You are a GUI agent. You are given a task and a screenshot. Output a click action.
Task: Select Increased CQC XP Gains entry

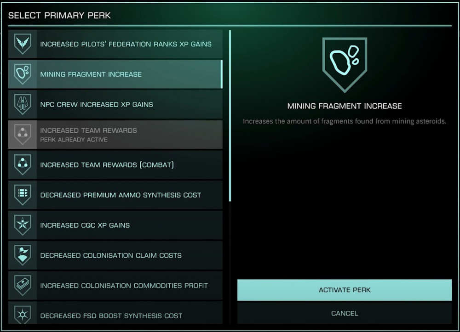[x=85, y=225]
